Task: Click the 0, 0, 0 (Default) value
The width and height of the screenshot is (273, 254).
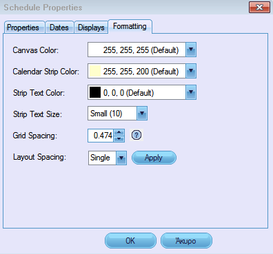Action: tap(128, 93)
